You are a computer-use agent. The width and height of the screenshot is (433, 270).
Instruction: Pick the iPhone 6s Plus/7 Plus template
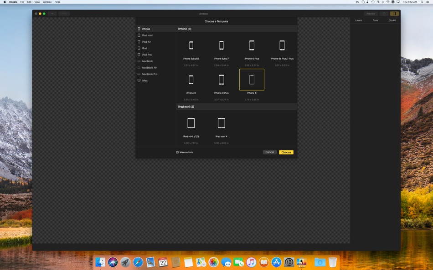coord(282,45)
